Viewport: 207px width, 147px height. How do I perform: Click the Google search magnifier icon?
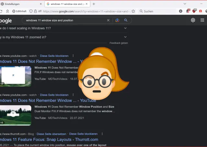coord(126,20)
